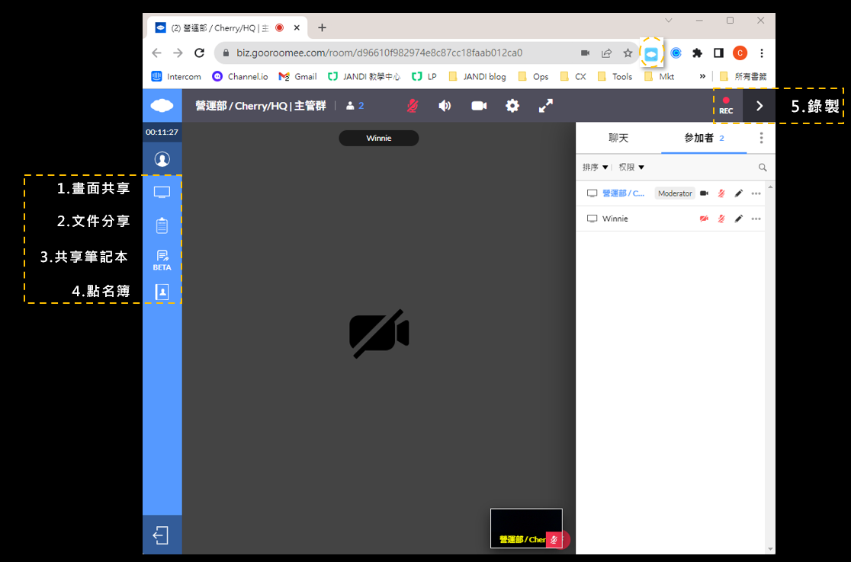Open the shared notebook BETA tool

click(162, 260)
